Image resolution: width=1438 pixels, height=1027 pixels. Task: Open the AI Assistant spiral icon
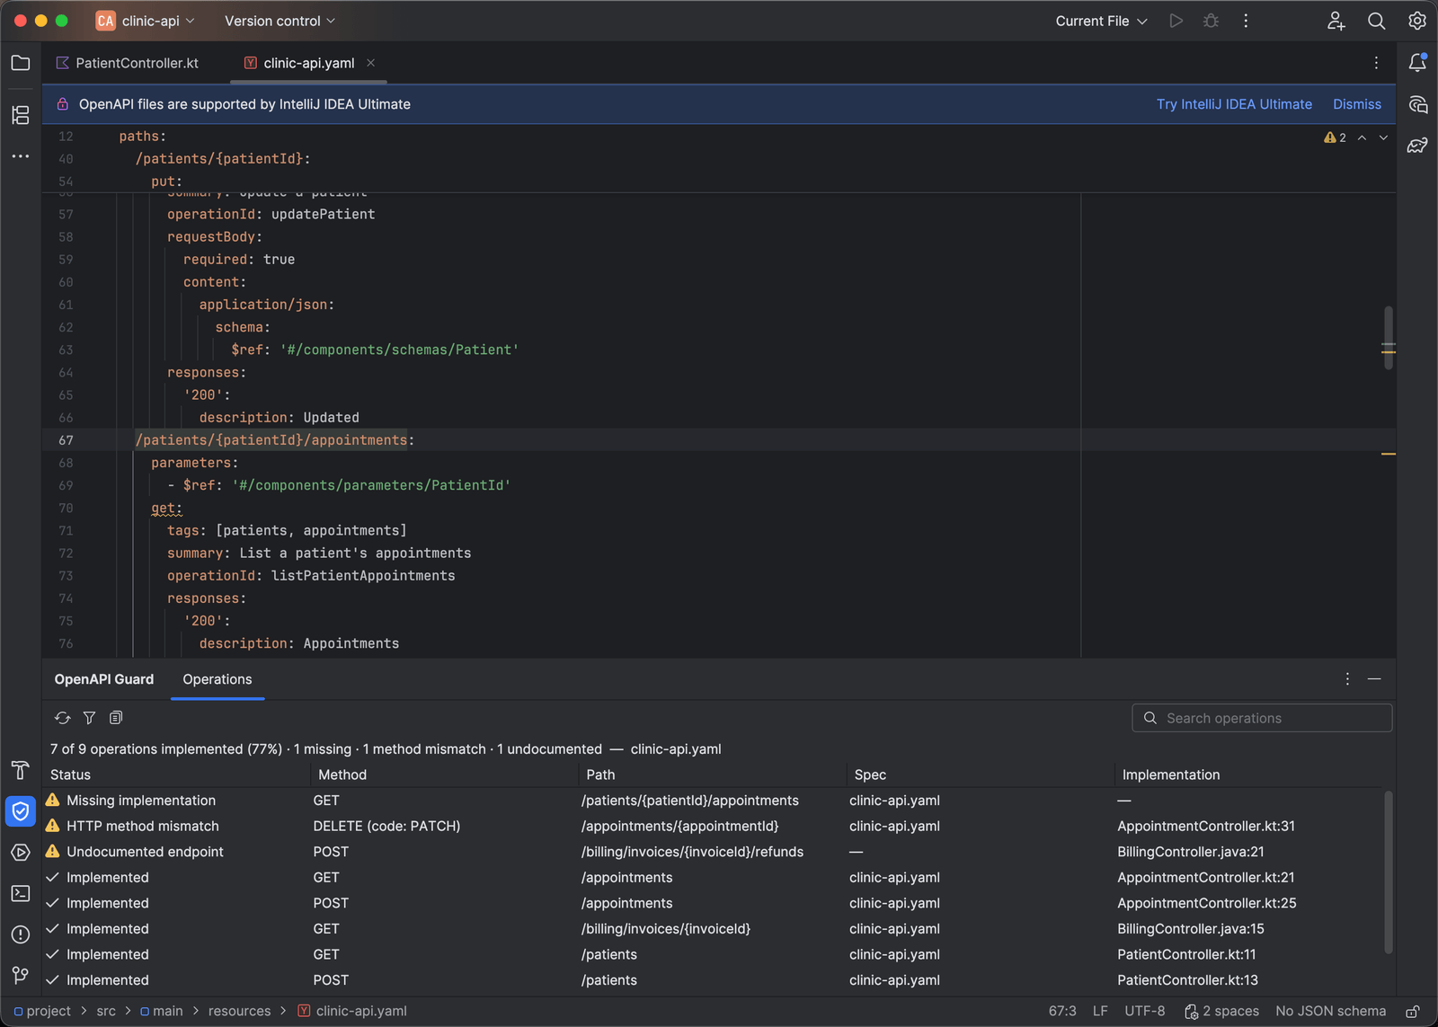pos(1417,104)
